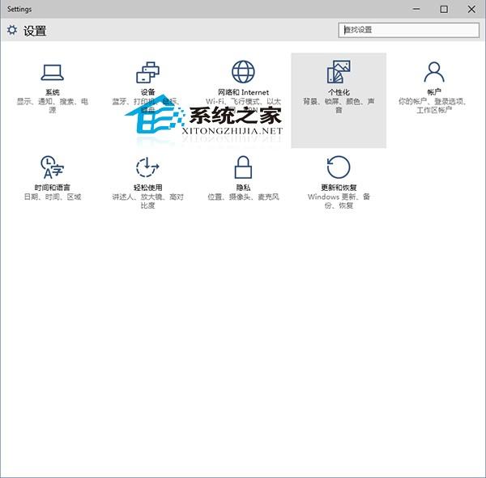Viewport: 486px width, 478px height.
Task: Open the 个性化 personalization picture icon
Action: point(339,72)
